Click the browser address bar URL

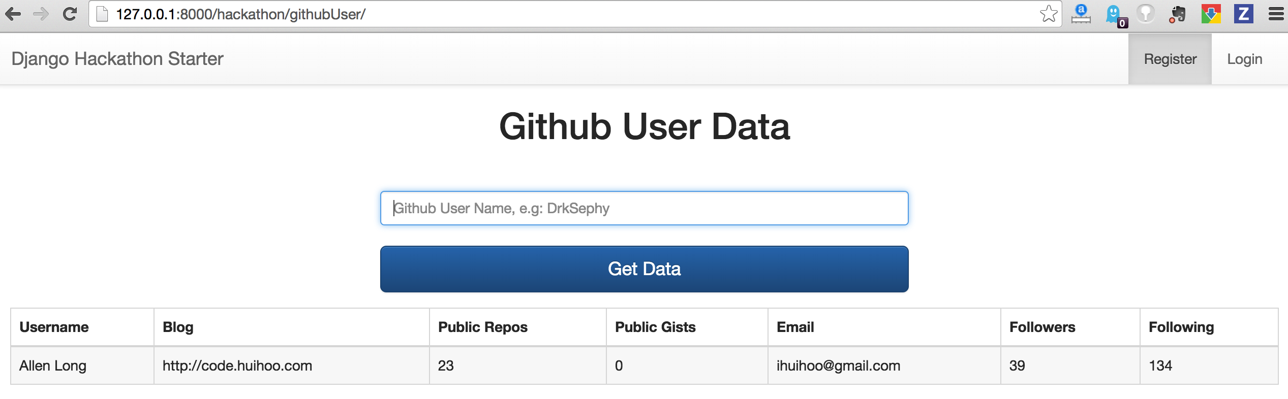click(240, 14)
